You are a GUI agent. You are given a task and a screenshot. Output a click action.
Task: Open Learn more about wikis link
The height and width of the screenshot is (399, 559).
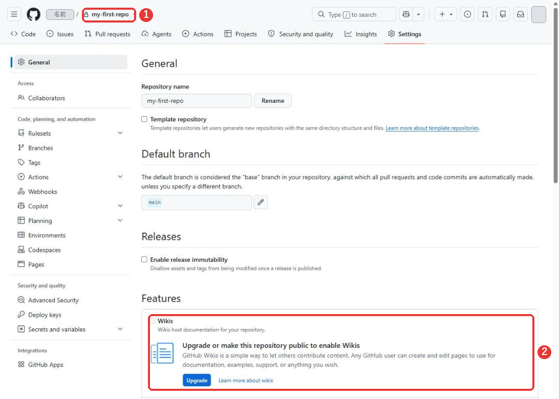click(246, 381)
